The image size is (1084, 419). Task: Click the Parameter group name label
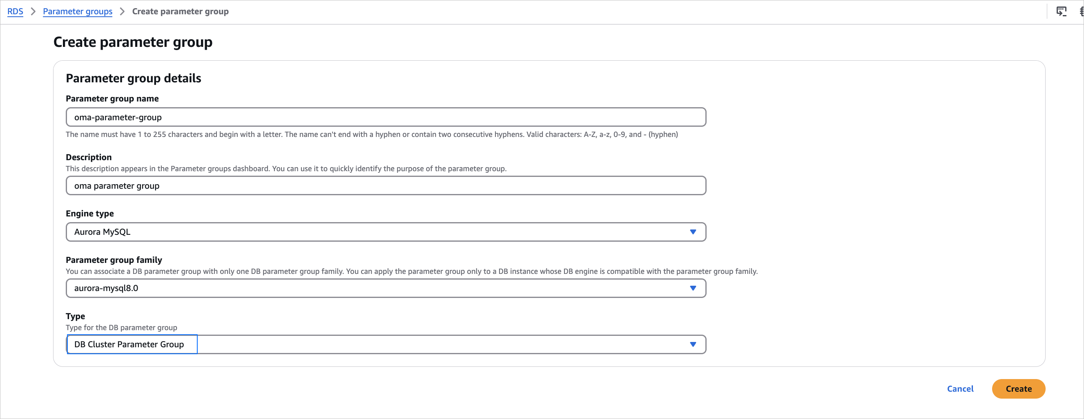point(112,99)
